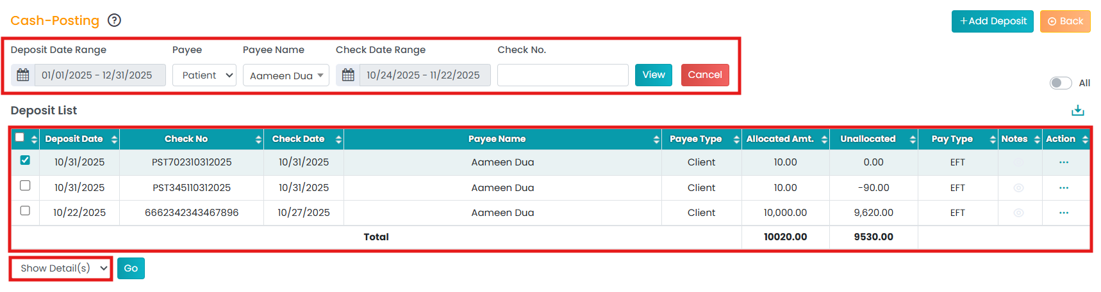Select the 10/22/2025 deposit row checkbox
1101x292 pixels.
coord(25,210)
